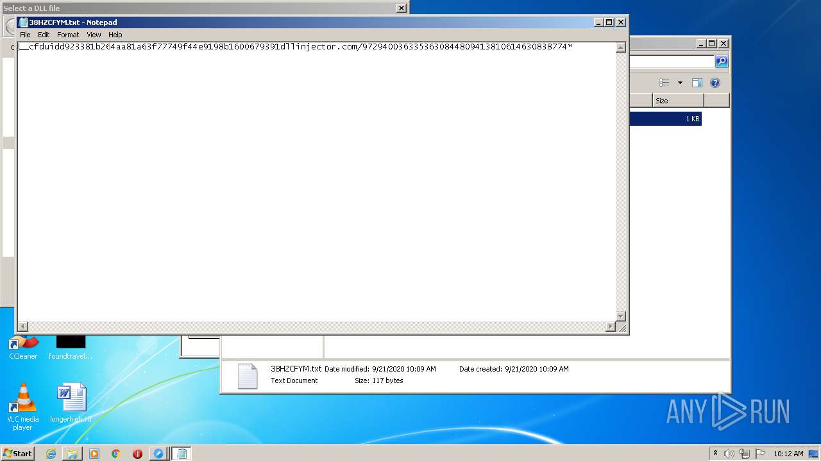This screenshot has width=821, height=462.
Task: Close the Notepad window
Action: (620, 22)
